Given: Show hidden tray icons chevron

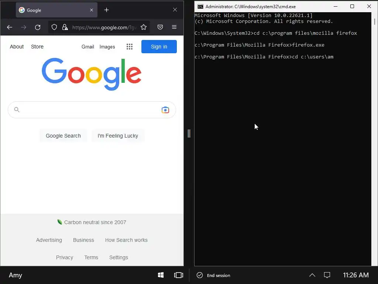Looking at the screenshot, I should (312, 275).
